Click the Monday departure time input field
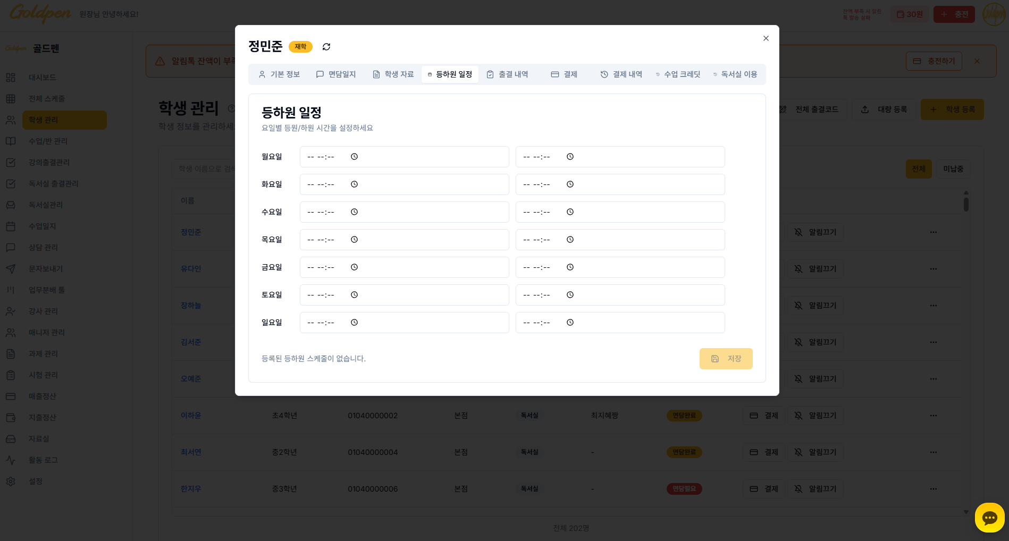The image size is (1009, 541). click(x=620, y=157)
